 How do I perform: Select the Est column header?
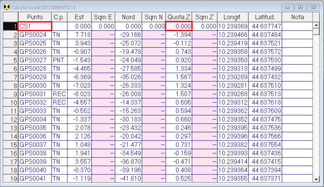tap(79, 17)
